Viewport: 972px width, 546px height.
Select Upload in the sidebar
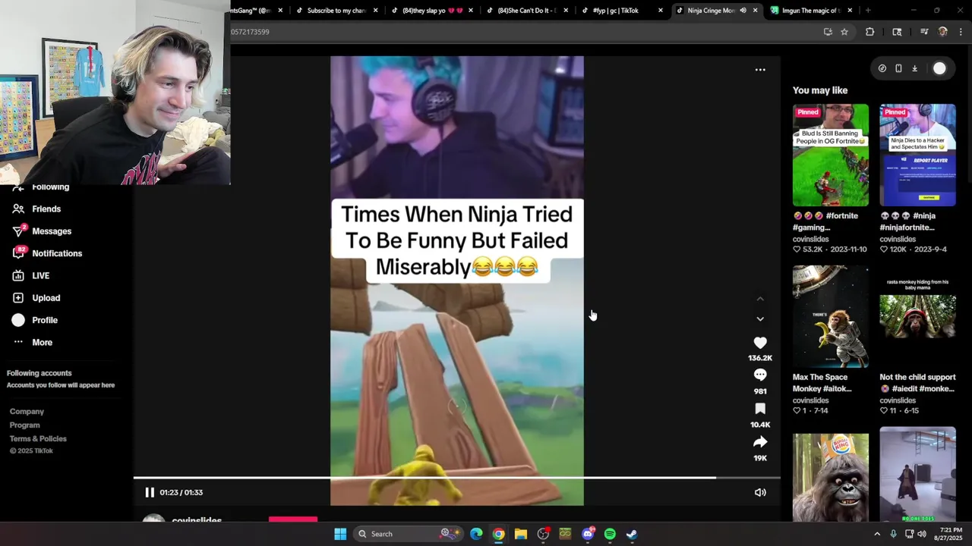[x=46, y=298]
